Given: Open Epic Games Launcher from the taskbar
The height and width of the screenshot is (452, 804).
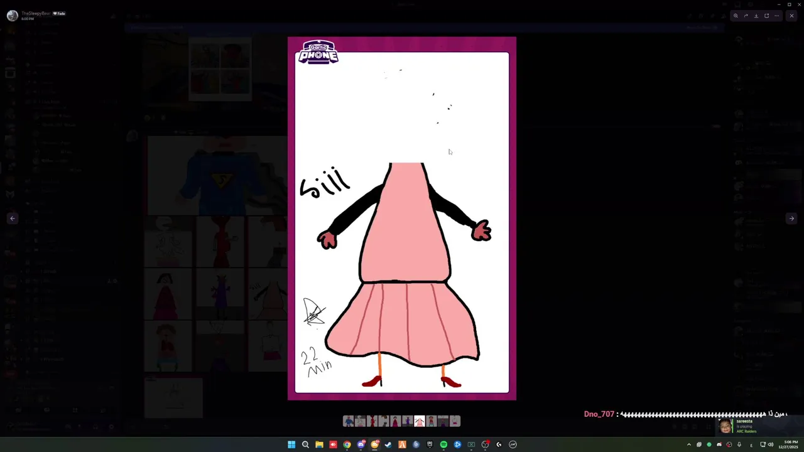Looking at the screenshot, I should click(430, 444).
